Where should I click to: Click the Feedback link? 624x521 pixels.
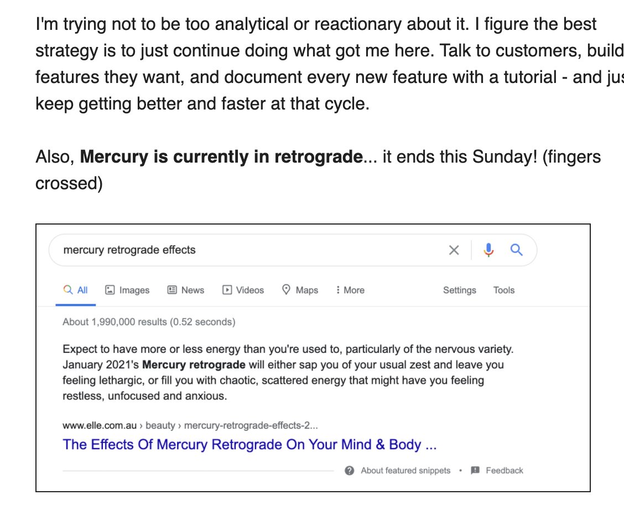click(x=504, y=471)
